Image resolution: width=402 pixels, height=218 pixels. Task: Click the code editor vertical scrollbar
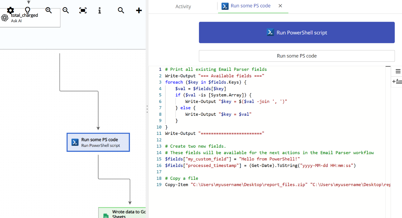388,67
